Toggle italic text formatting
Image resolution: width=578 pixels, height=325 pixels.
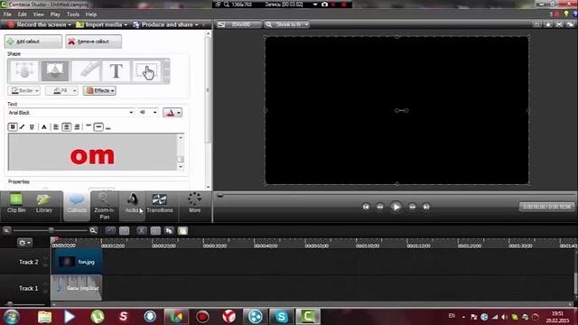pos(22,127)
